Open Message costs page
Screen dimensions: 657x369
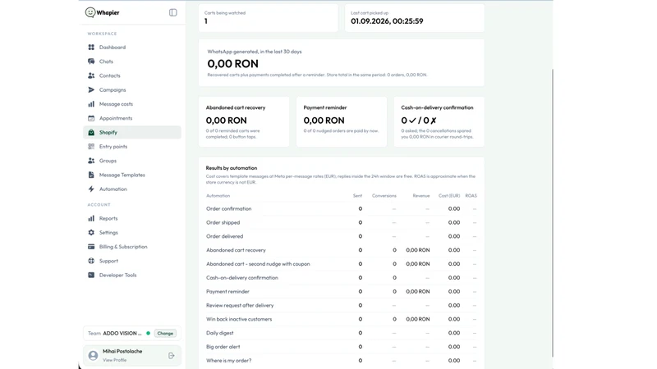click(x=132, y=104)
